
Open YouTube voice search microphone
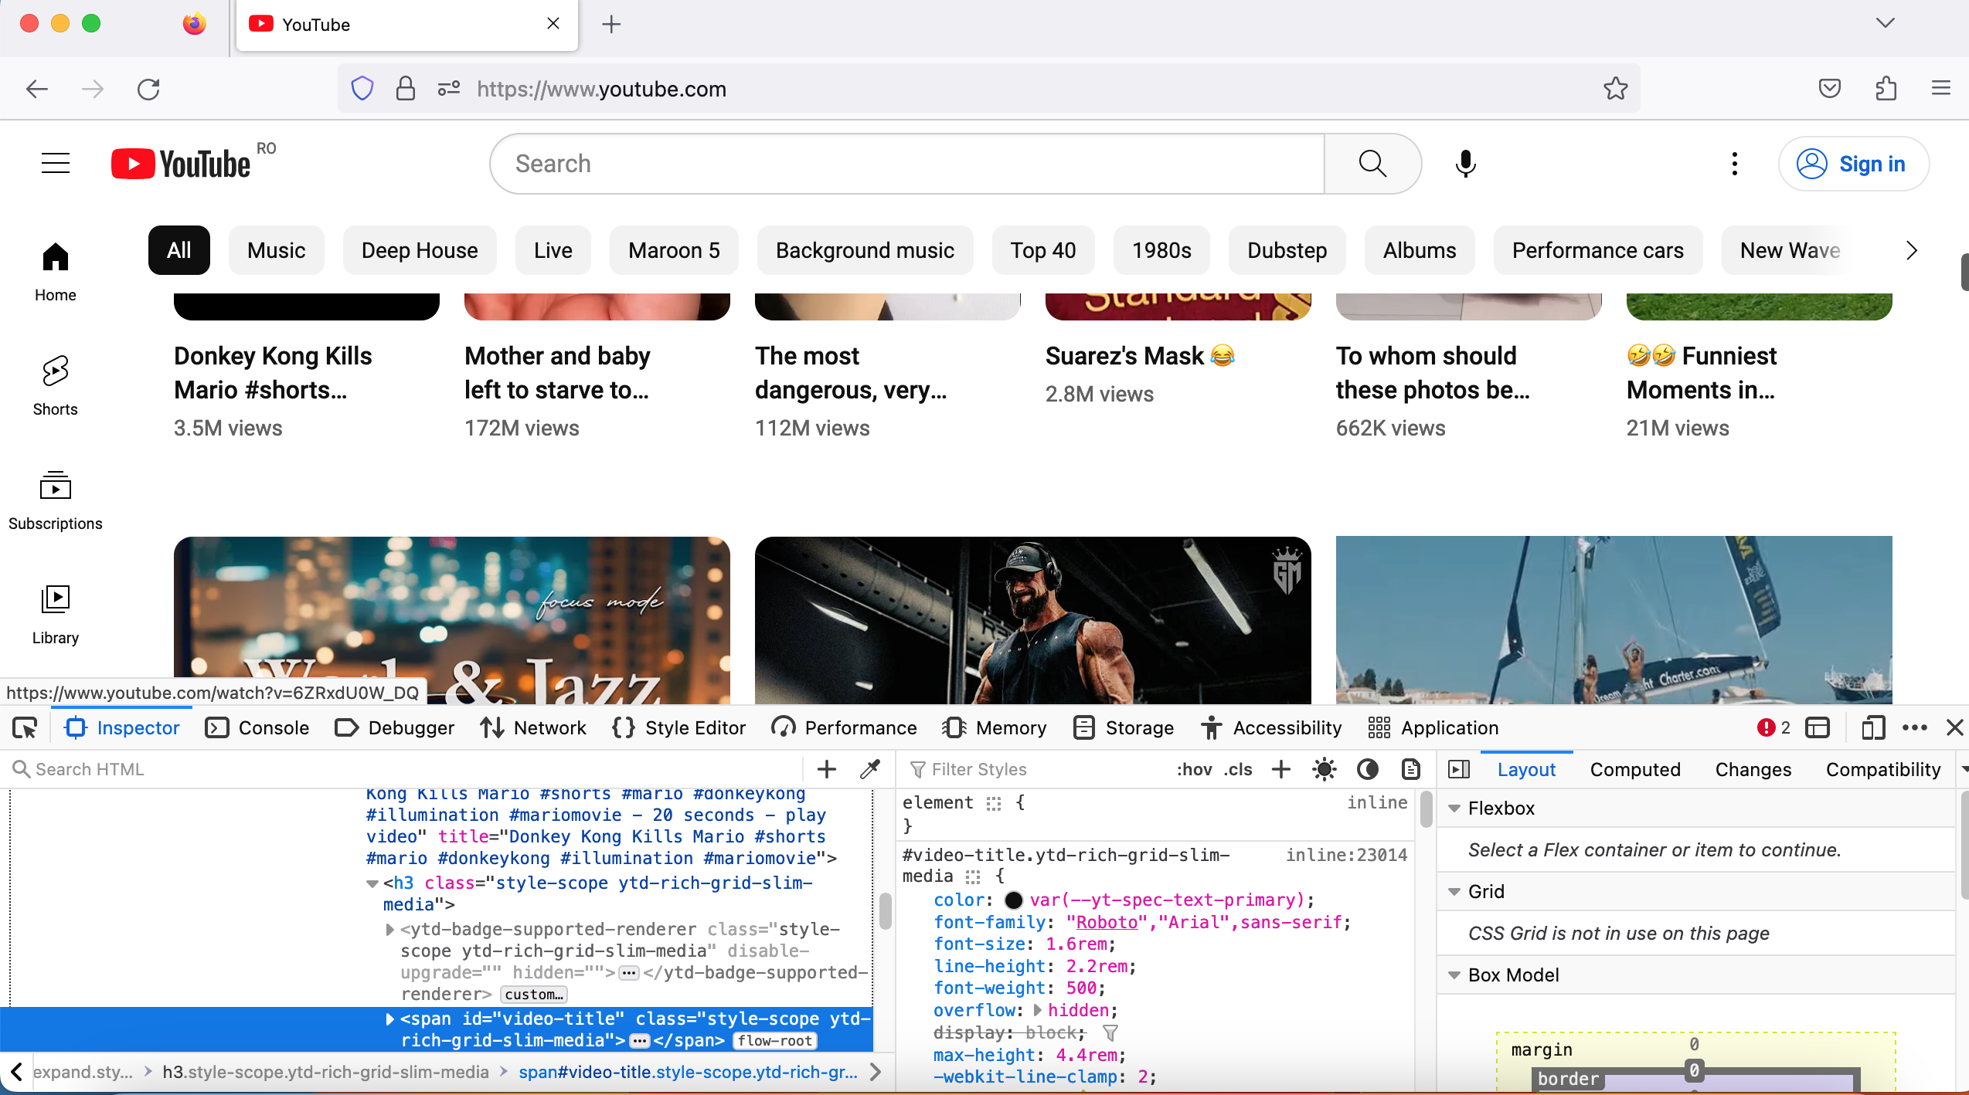pos(1465,164)
